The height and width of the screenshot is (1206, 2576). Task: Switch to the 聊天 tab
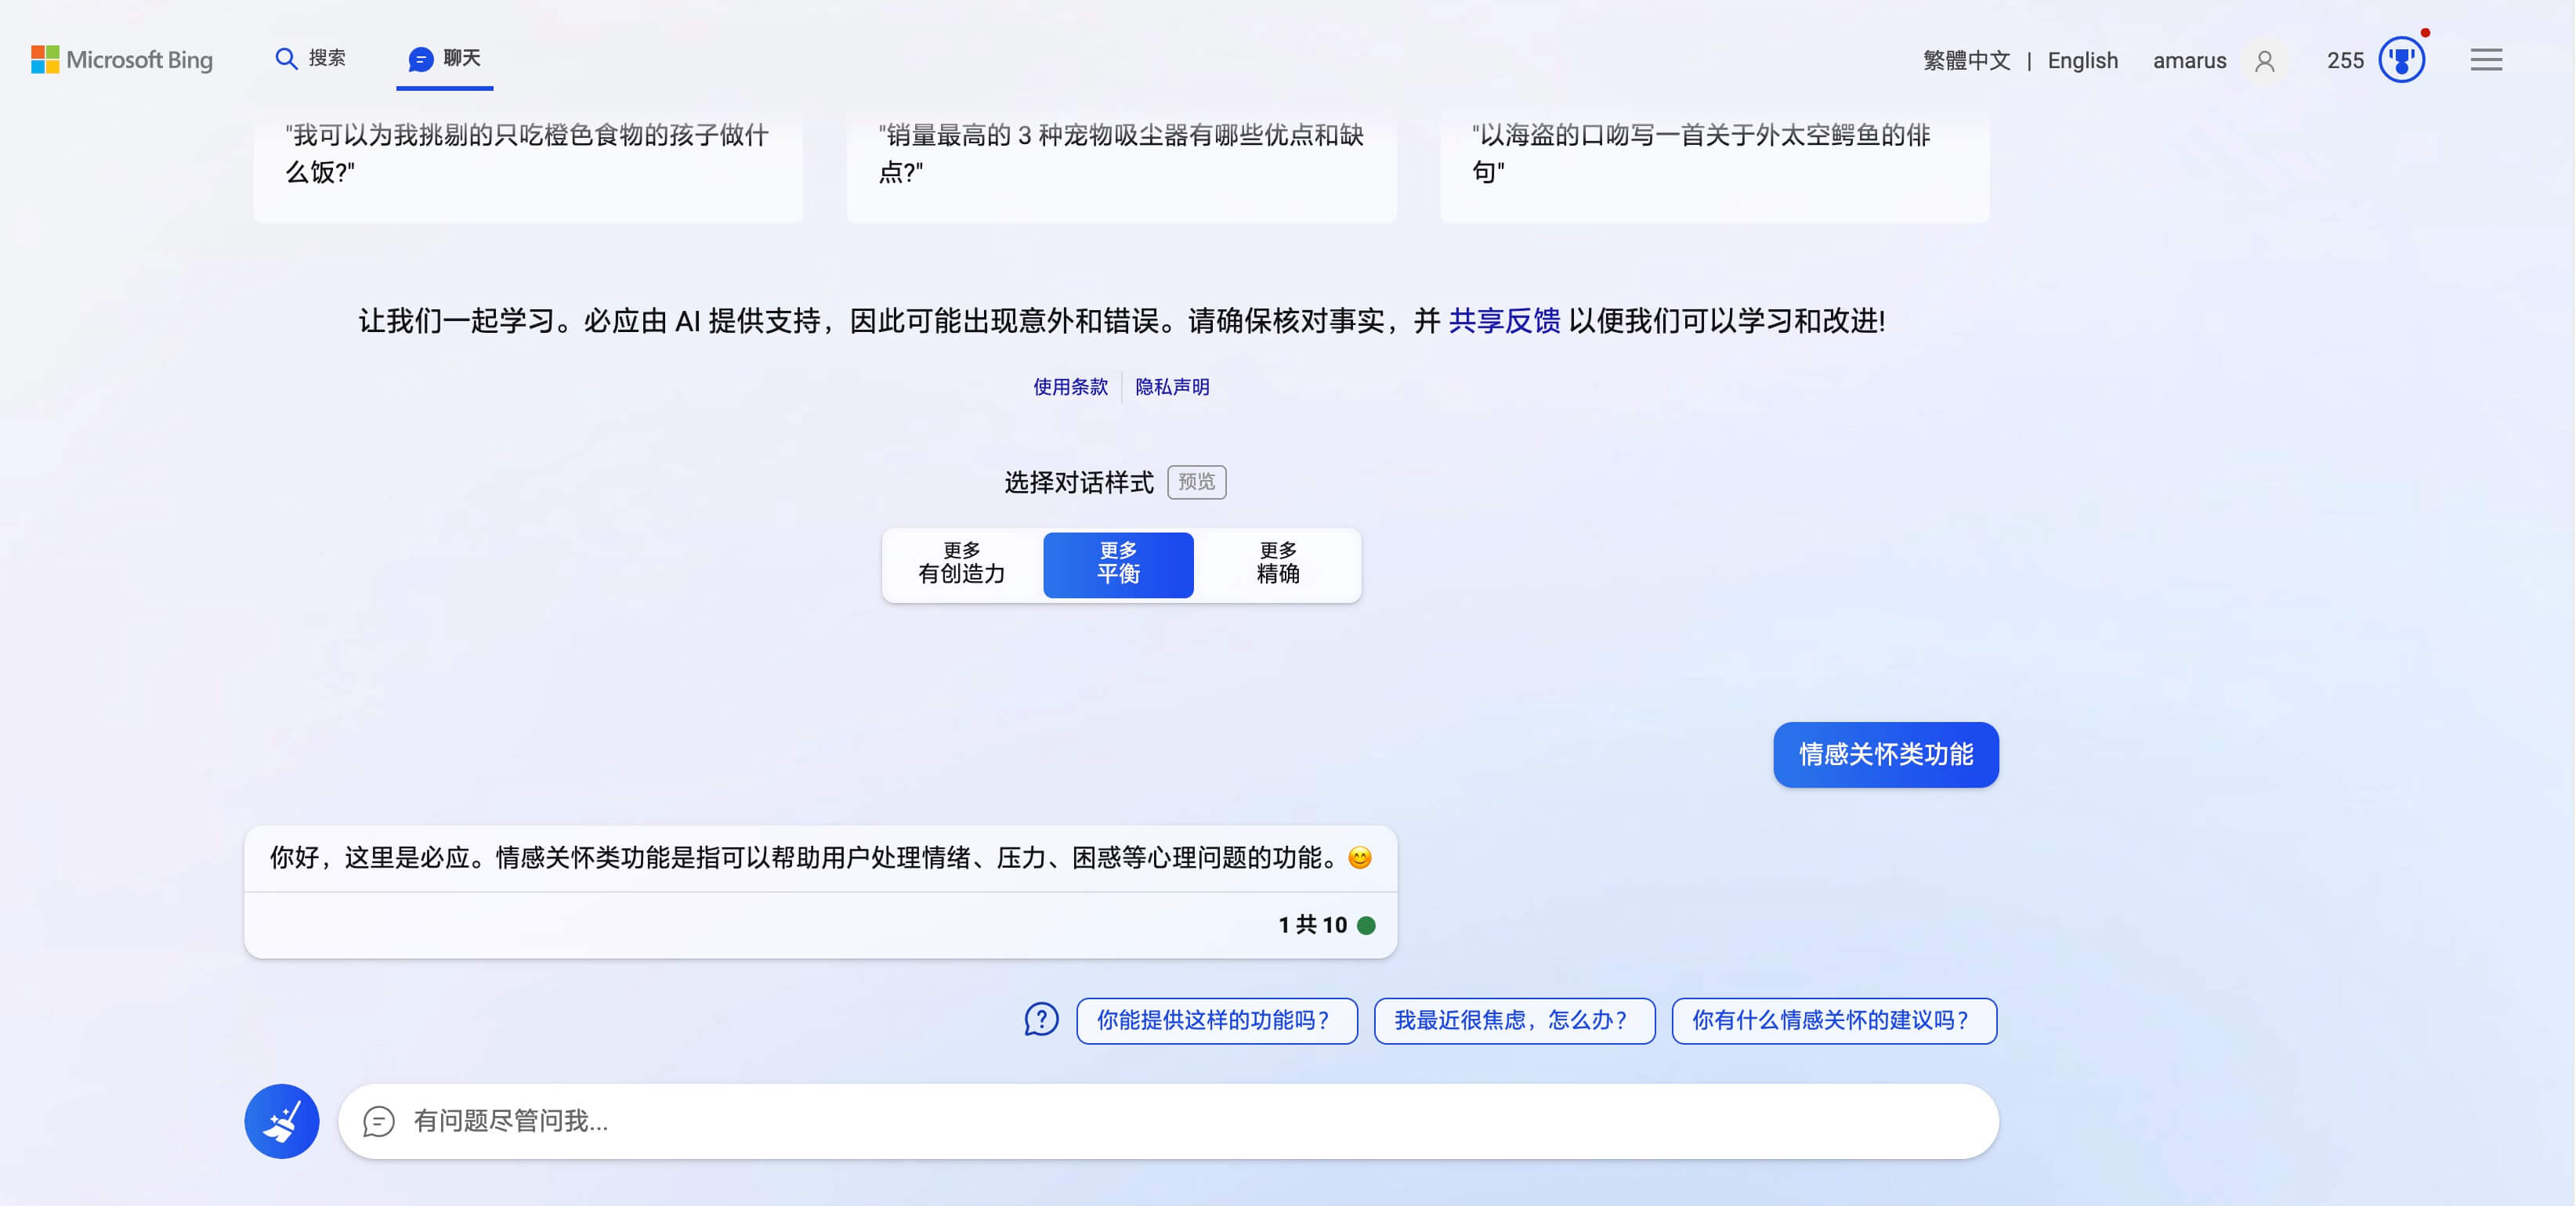(461, 59)
